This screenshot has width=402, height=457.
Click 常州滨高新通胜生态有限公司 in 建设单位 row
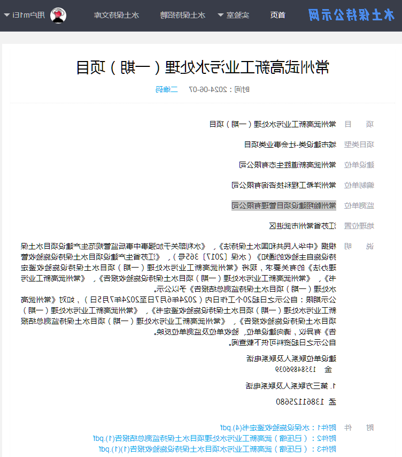coord(288,165)
